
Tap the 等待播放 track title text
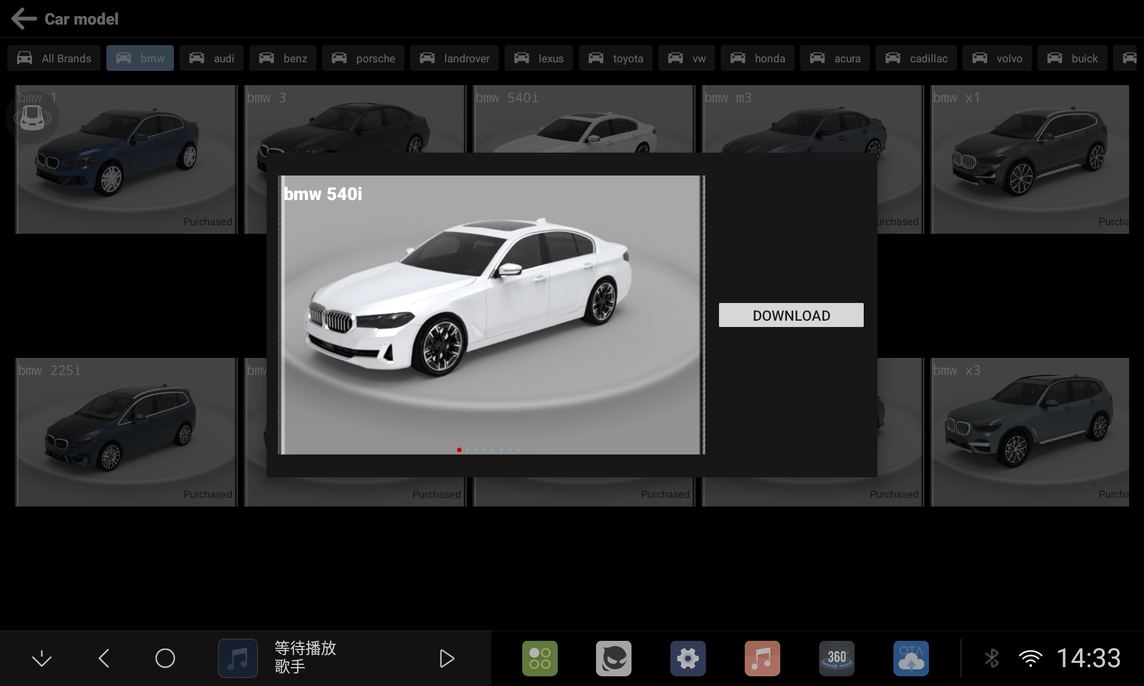click(305, 648)
